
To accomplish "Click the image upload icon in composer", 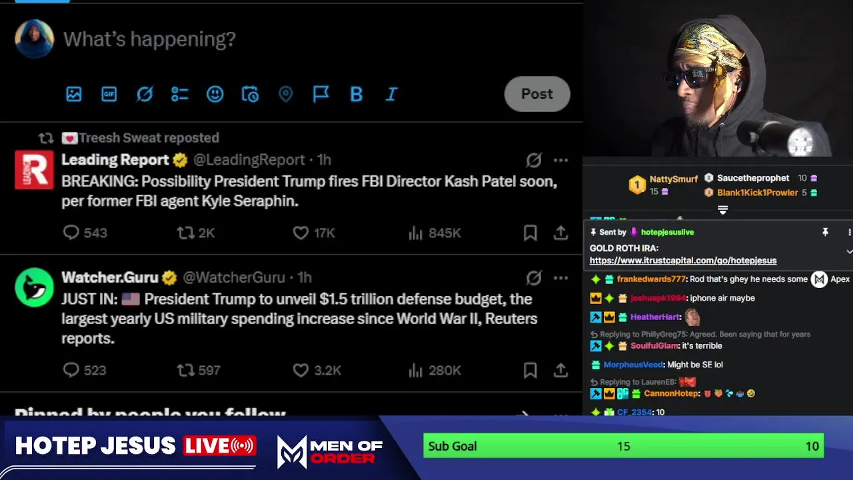I will tap(74, 94).
